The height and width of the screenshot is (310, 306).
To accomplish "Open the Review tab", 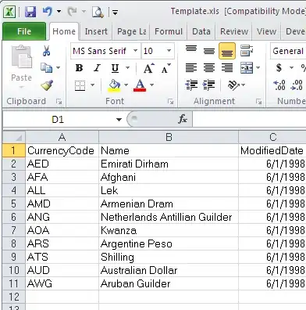I will click(234, 31).
